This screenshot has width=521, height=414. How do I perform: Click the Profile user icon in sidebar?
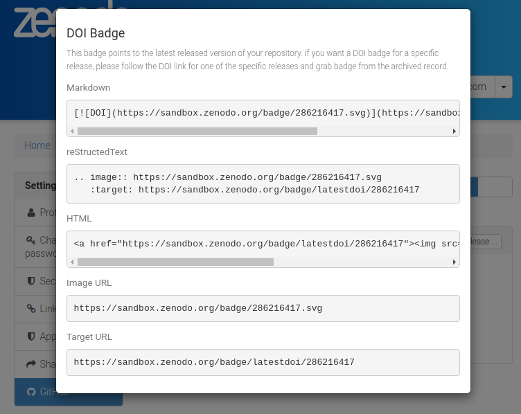point(30,213)
